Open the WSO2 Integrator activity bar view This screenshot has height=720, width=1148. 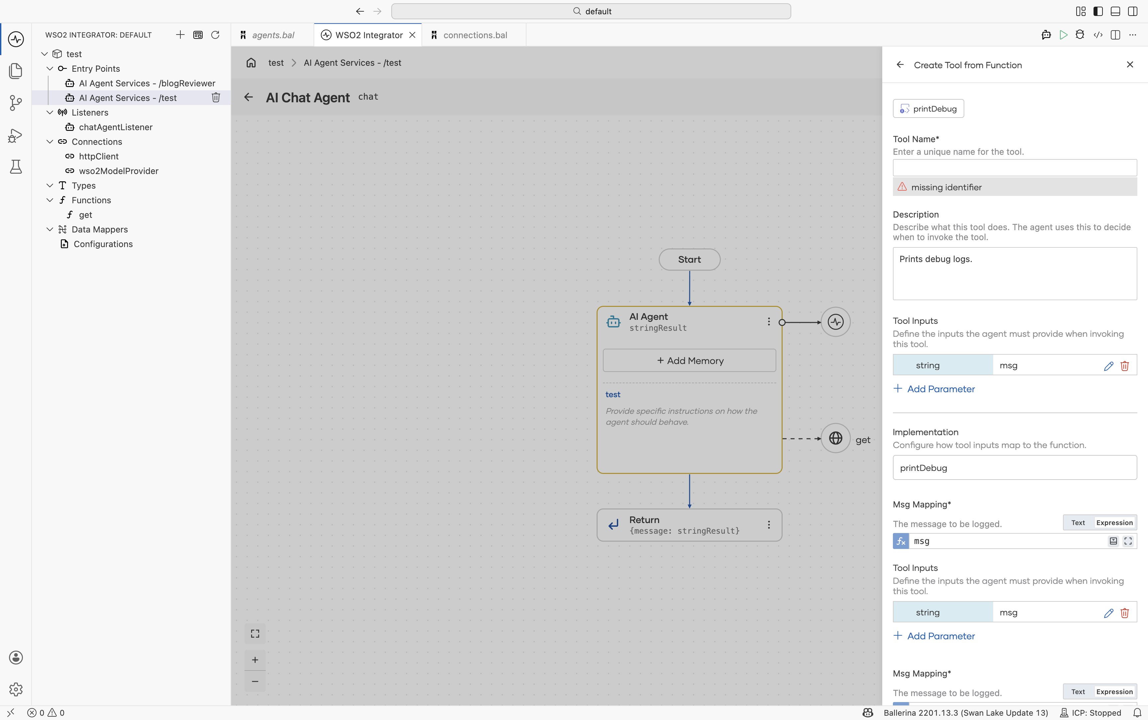16,39
